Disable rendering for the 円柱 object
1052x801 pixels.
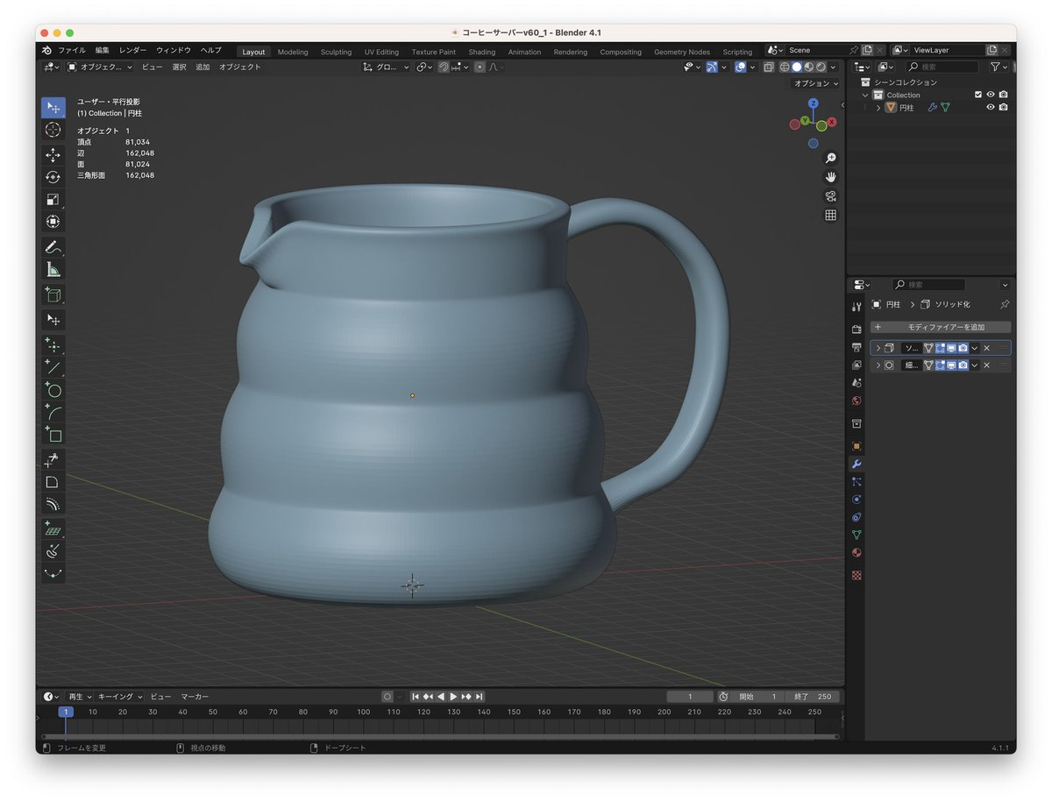click(1003, 107)
